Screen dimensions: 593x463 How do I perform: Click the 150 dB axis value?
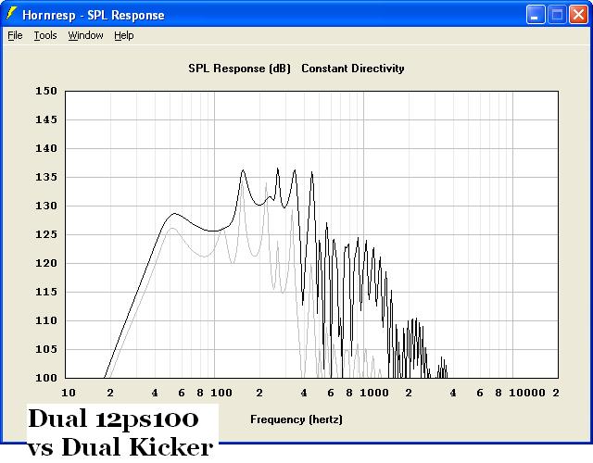coord(46,91)
